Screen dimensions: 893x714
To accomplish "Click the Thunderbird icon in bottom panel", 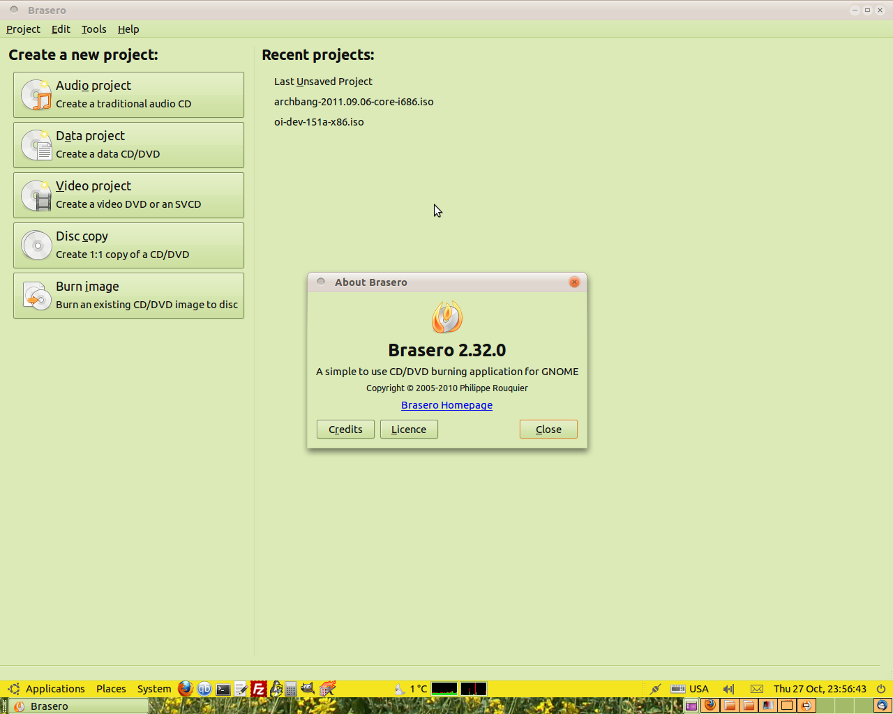I will [x=883, y=706].
